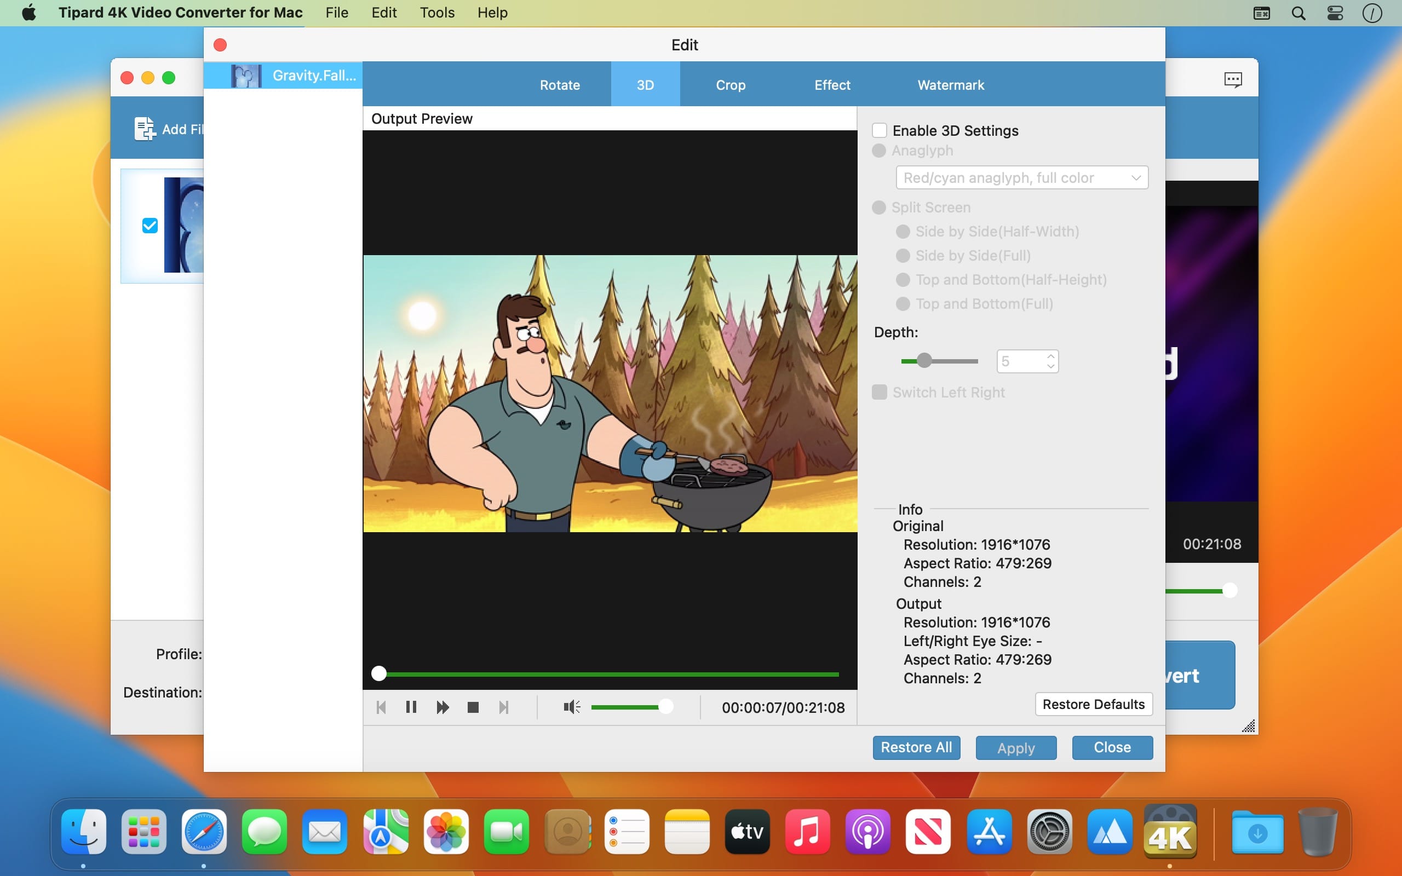This screenshot has width=1402, height=876.
Task: Toggle Switch Left Right checkbox
Action: coord(880,392)
